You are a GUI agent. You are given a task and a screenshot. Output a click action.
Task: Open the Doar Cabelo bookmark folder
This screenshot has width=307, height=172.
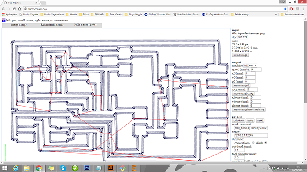coord(114,14)
